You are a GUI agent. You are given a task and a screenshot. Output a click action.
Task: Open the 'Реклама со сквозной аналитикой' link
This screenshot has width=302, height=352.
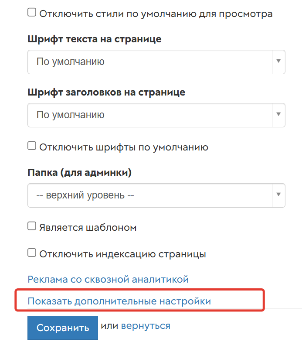[x=108, y=279]
